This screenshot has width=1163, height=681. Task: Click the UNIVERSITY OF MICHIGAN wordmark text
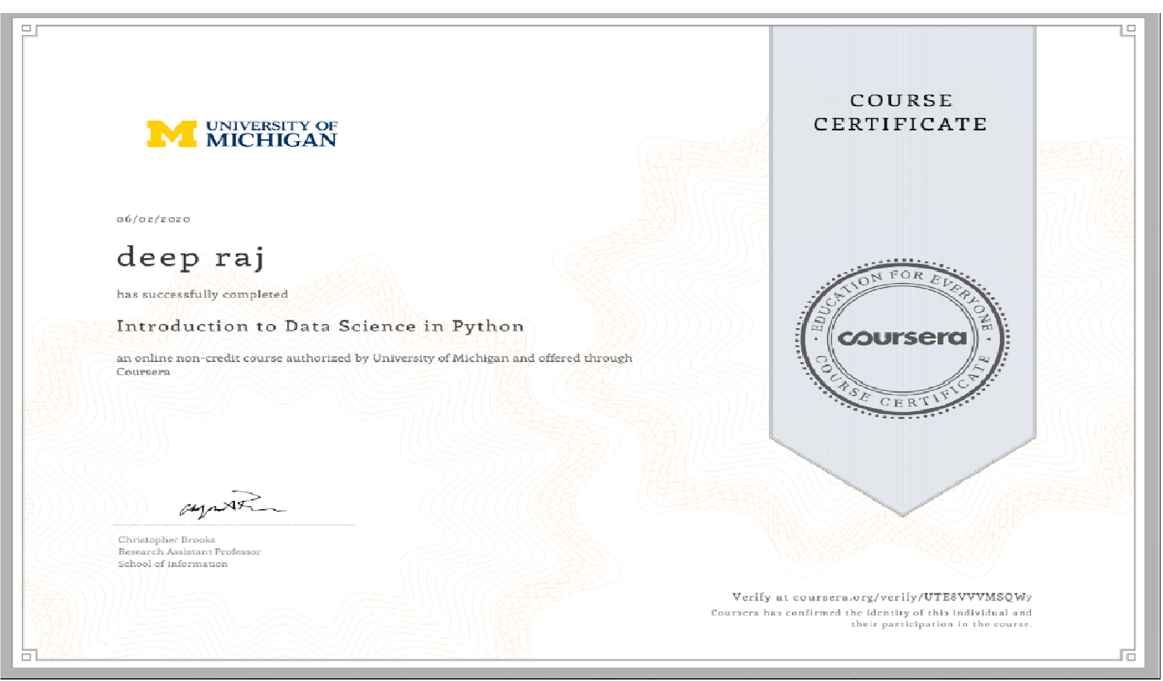(x=271, y=134)
